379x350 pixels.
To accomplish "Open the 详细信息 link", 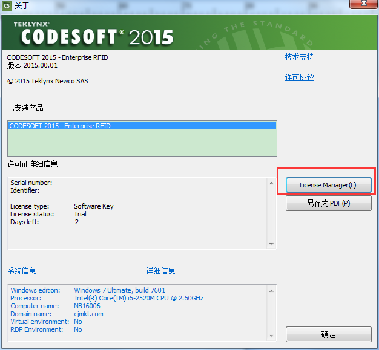I will pyautogui.click(x=160, y=271).
